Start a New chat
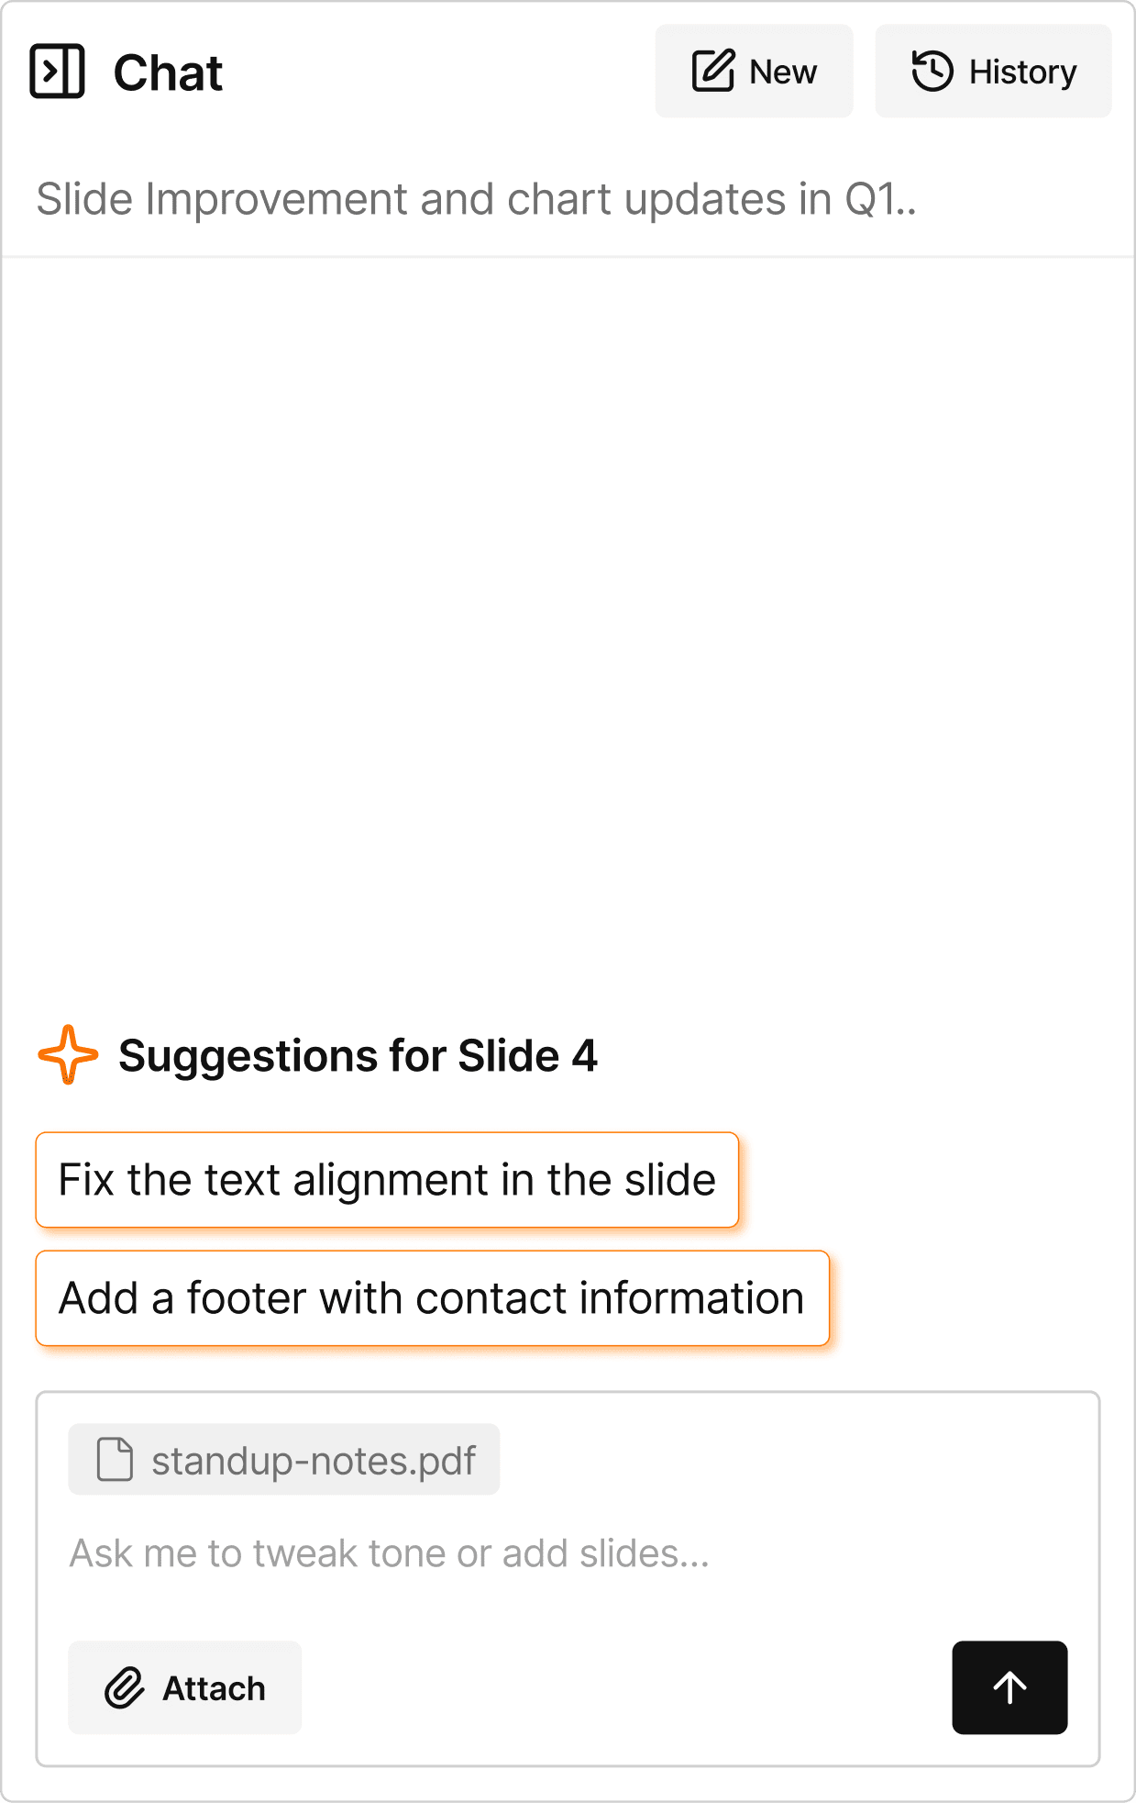This screenshot has width=1136, height=1803. click(754, 70)
